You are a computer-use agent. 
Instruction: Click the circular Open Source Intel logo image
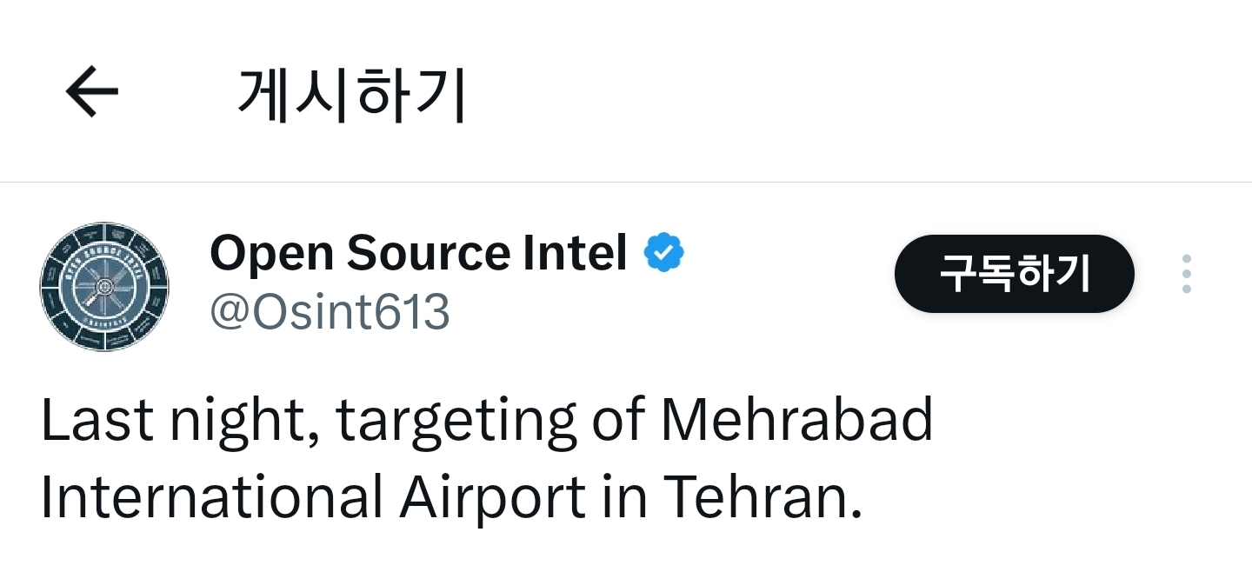click(x=103, y=286)
